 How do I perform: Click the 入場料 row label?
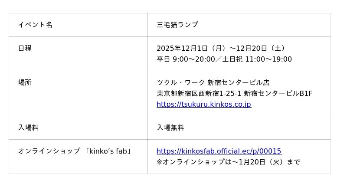28,128
